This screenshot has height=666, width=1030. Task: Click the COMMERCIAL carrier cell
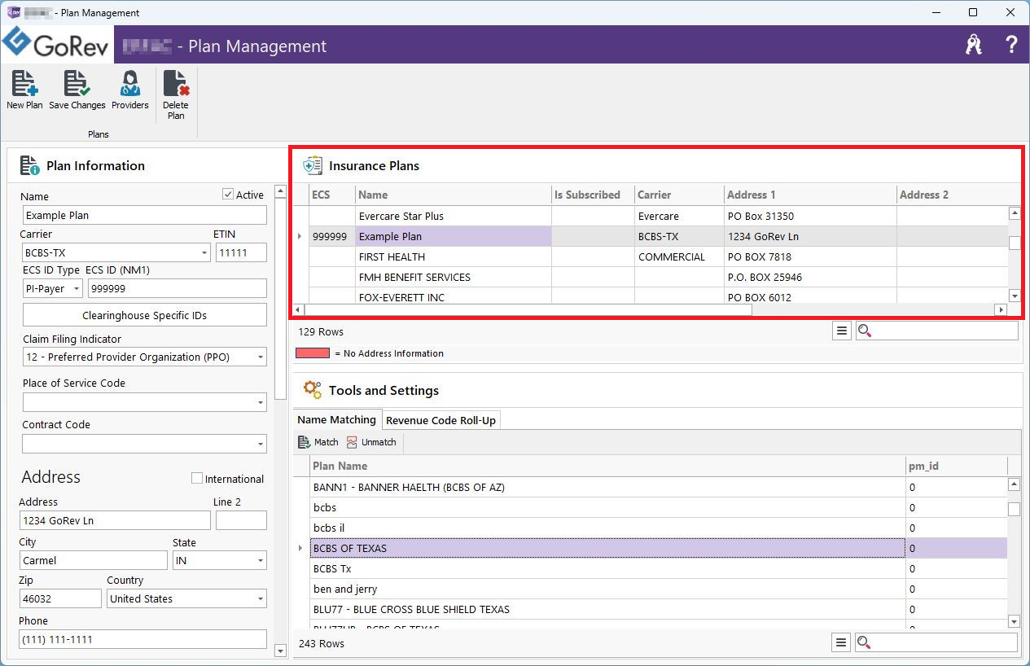coord(679,257)
